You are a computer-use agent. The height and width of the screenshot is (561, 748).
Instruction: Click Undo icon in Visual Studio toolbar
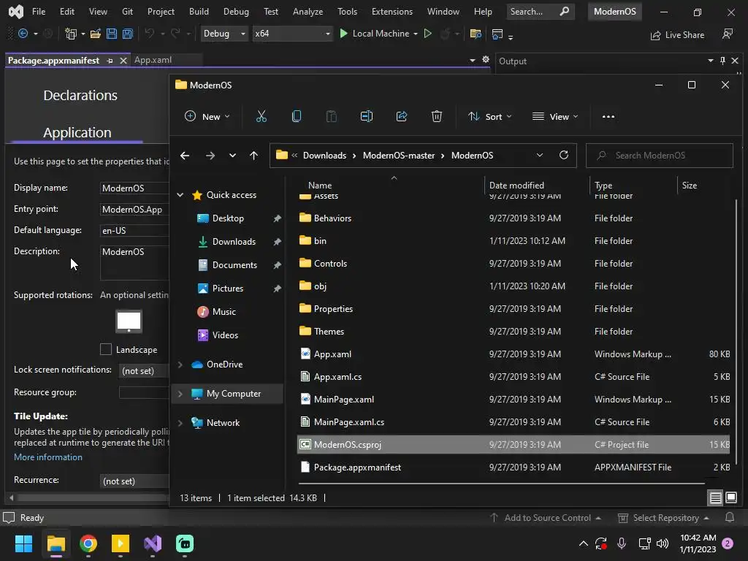coord(150,34)
